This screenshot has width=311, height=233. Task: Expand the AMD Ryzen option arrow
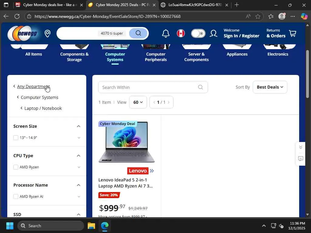coord(79,167)
